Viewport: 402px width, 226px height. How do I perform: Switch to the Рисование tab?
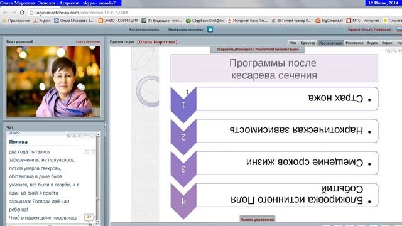click(x=354, y=43)
